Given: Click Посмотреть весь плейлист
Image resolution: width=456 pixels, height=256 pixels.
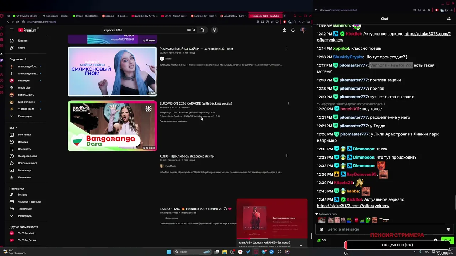Looking at the screenshot, I should tap(173, 121).
